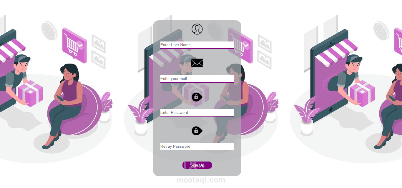Click the home button on the rightmost phone illustration
402x188 pixels.
click(x=330, y=110)
